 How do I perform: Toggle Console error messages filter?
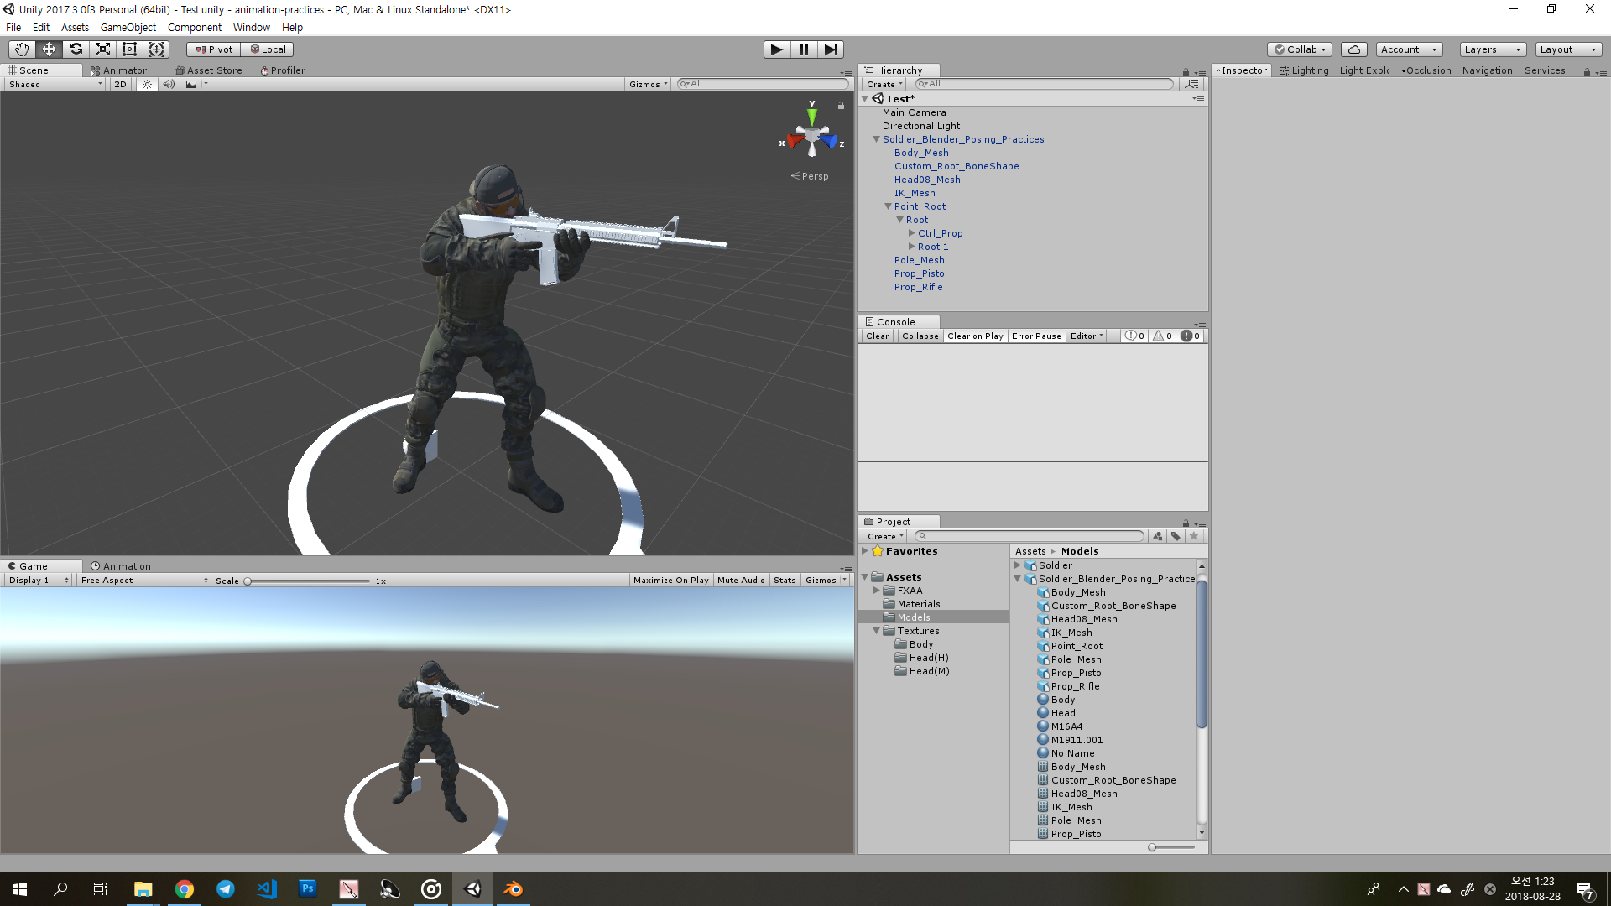point(1191,336)
